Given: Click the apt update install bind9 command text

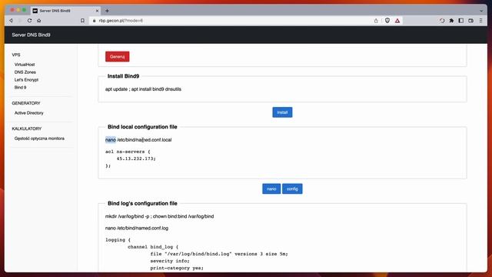Looking at the screenshot, I should (143, 89).
